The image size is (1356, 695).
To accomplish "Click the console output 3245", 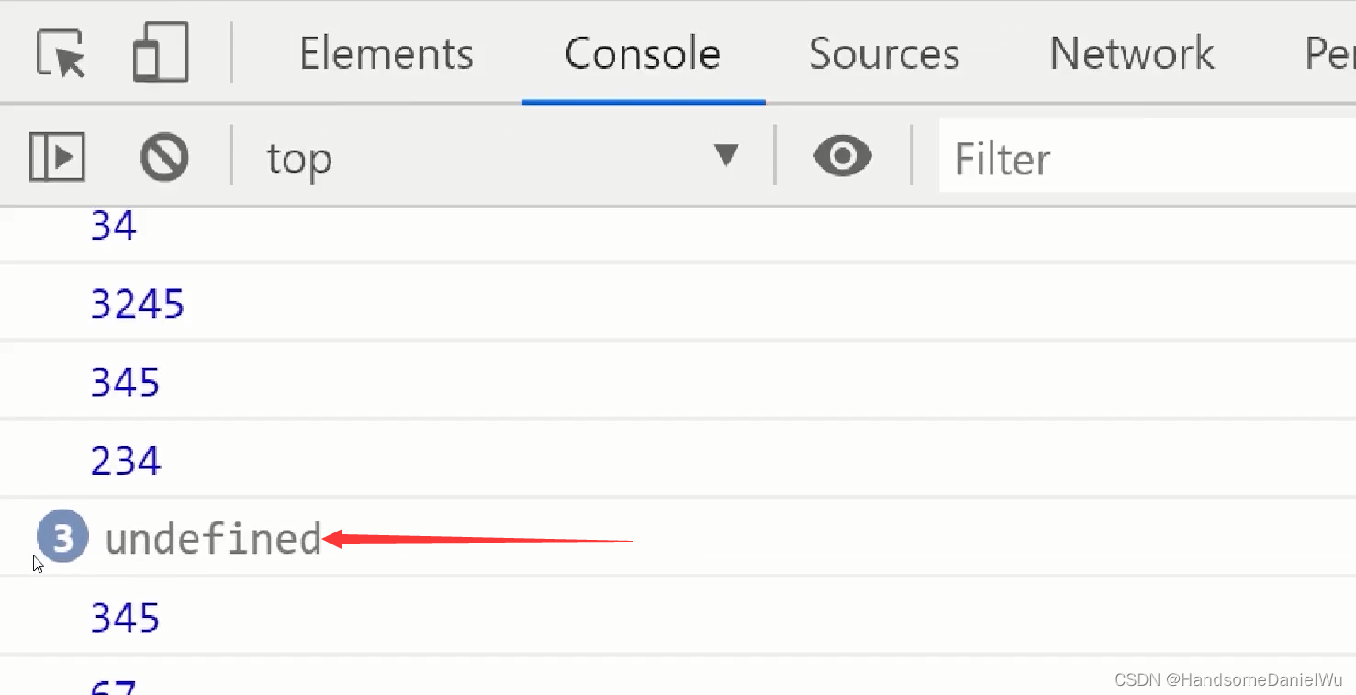I will [x=138, y=303].
